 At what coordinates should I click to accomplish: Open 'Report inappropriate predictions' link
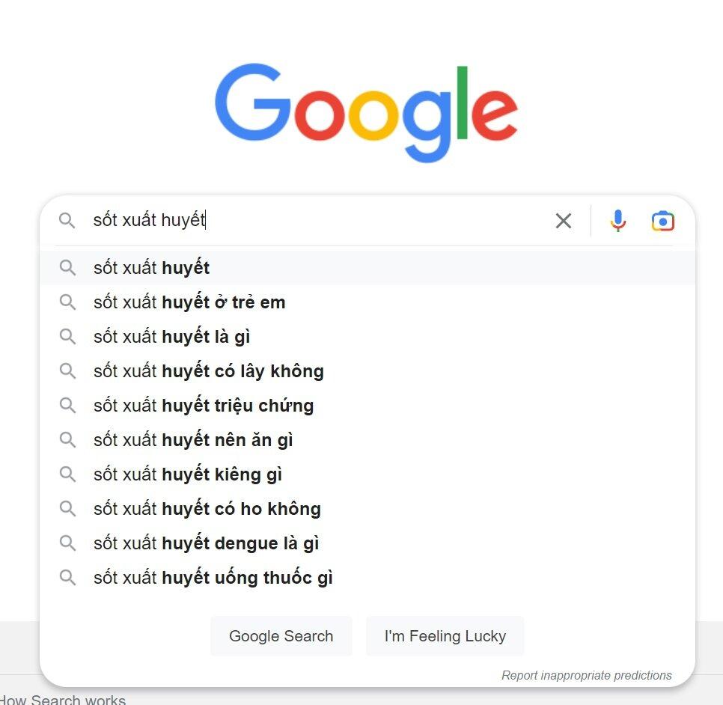tap(586, 675)
